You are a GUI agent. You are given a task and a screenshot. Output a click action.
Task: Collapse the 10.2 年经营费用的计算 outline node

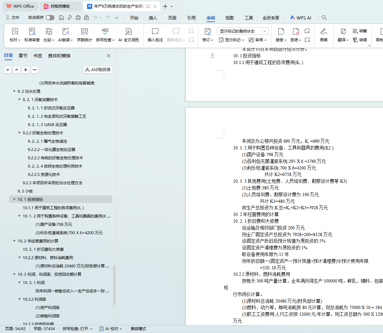(14, 241)
